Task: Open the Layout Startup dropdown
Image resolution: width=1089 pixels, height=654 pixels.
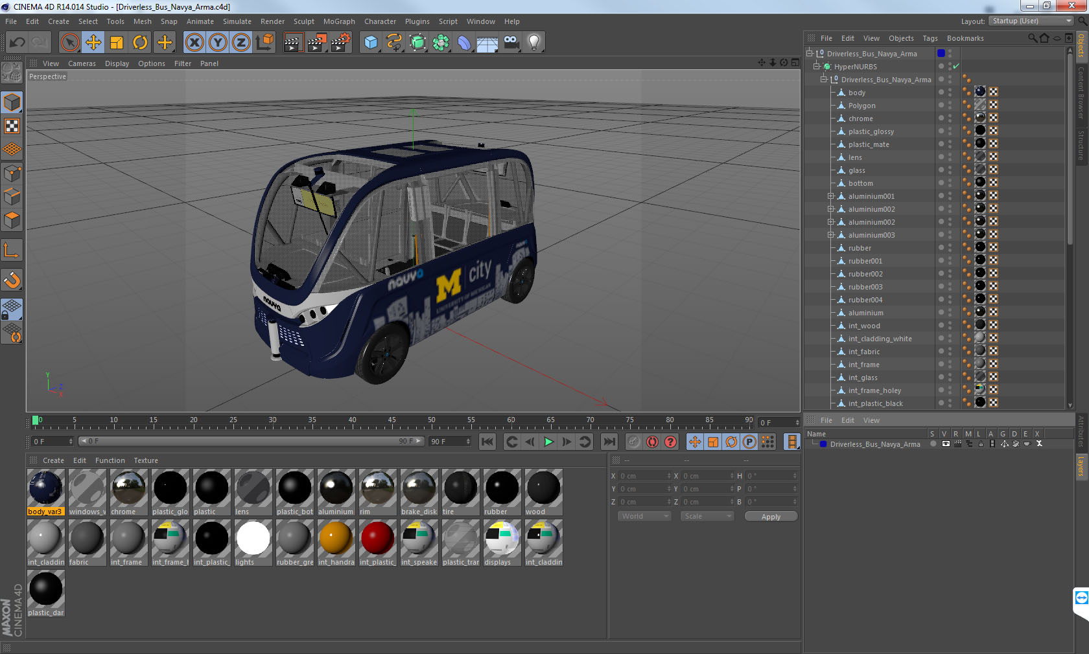Action: point(1032,21)
